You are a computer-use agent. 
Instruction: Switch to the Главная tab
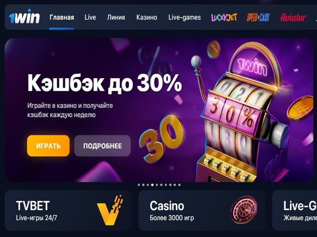62,17
